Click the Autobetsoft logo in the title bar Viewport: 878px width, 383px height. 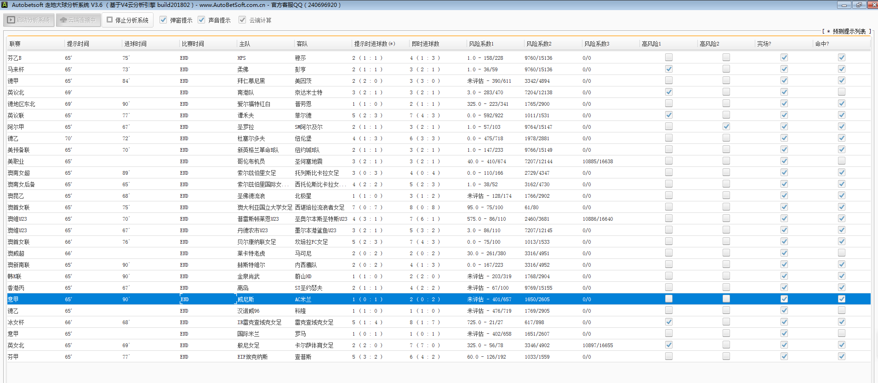[5, 5]
